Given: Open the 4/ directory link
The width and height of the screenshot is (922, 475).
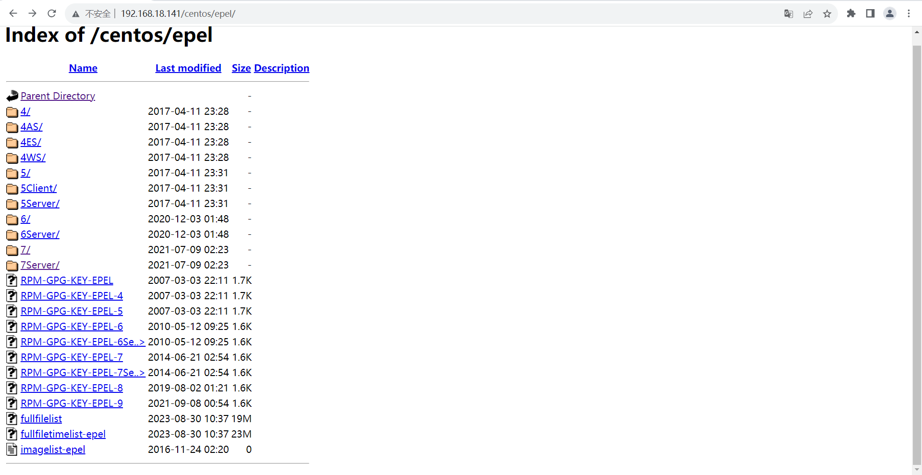Looking at the screenshot, I should pos(25,111).
